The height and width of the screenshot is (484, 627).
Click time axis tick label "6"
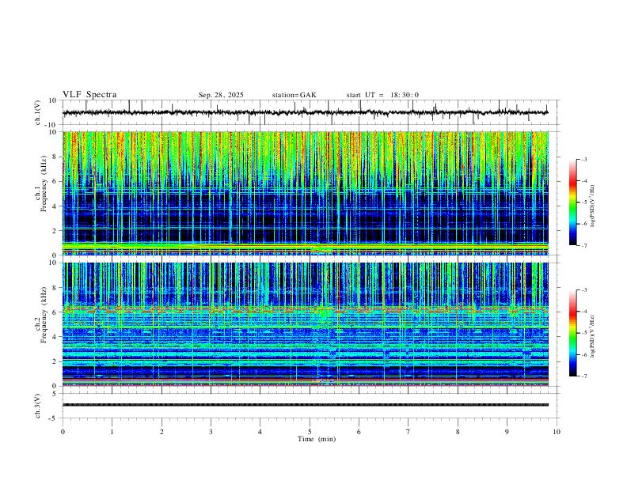pos(359,432)
